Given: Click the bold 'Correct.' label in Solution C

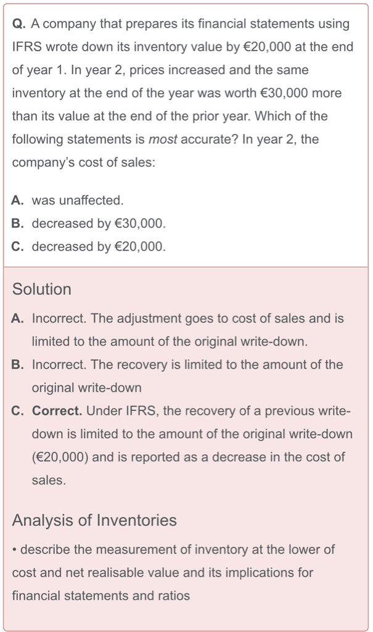Looking at the screenshot, I should click(57, 411).
